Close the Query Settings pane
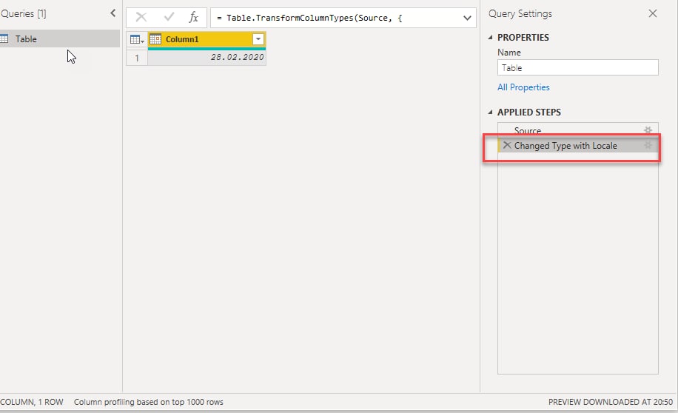Screen dimensions: 678x413 coord(653,13)
